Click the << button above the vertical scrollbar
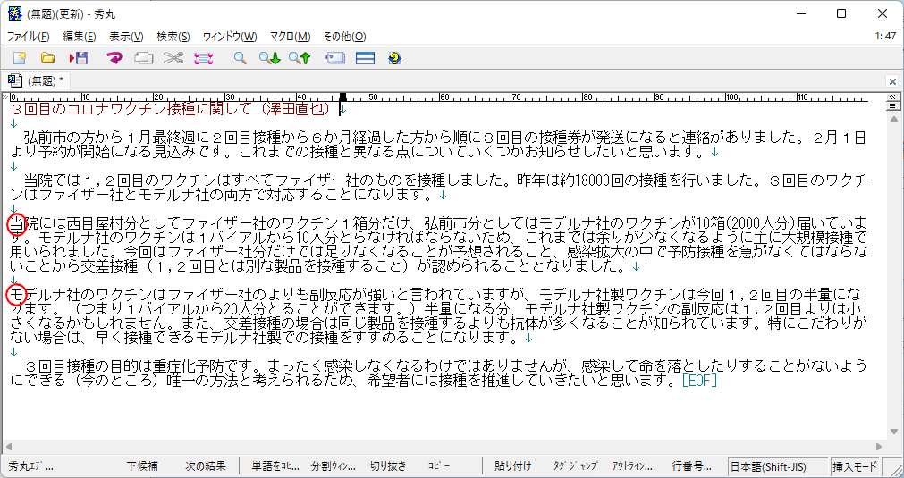This screenshot has width=904, height=478. point(892,96)
